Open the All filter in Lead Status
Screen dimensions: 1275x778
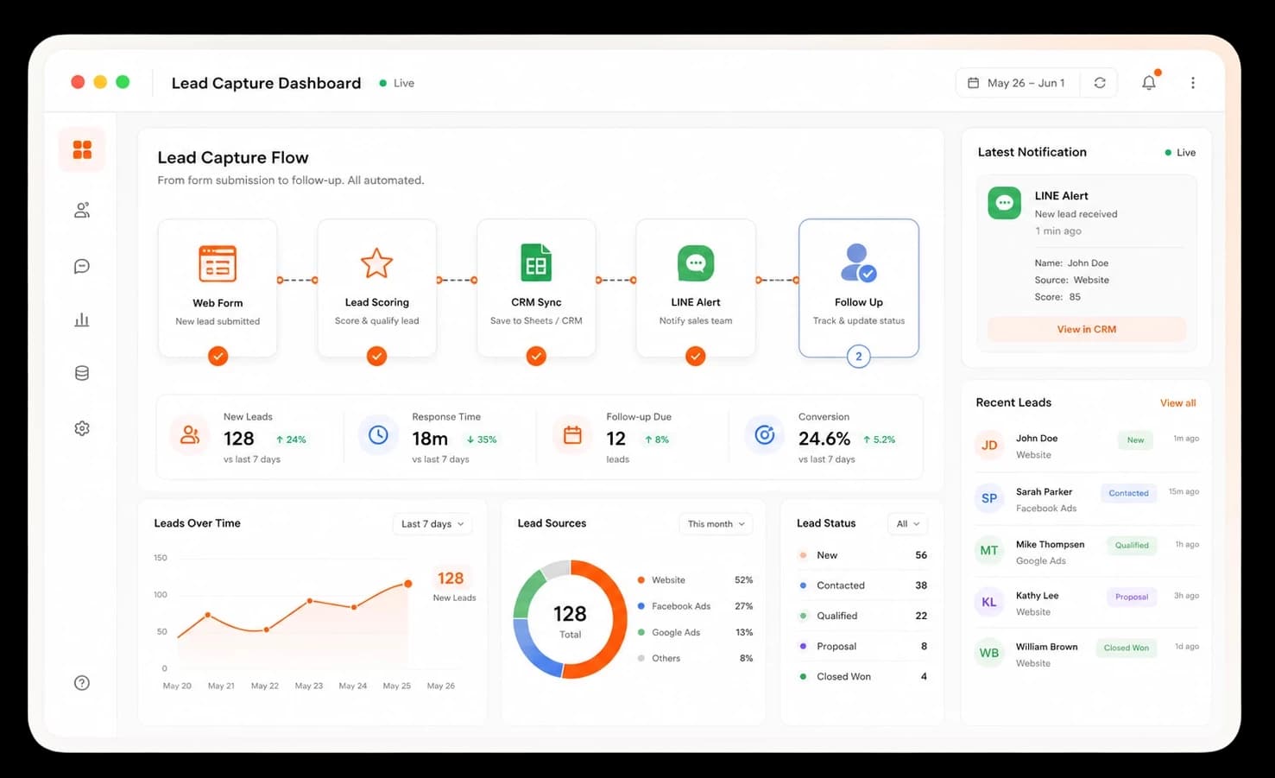pyautogui.click(x=907, y=524)
